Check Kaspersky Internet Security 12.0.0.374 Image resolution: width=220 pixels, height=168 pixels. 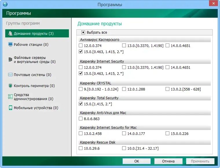[80, 67]
